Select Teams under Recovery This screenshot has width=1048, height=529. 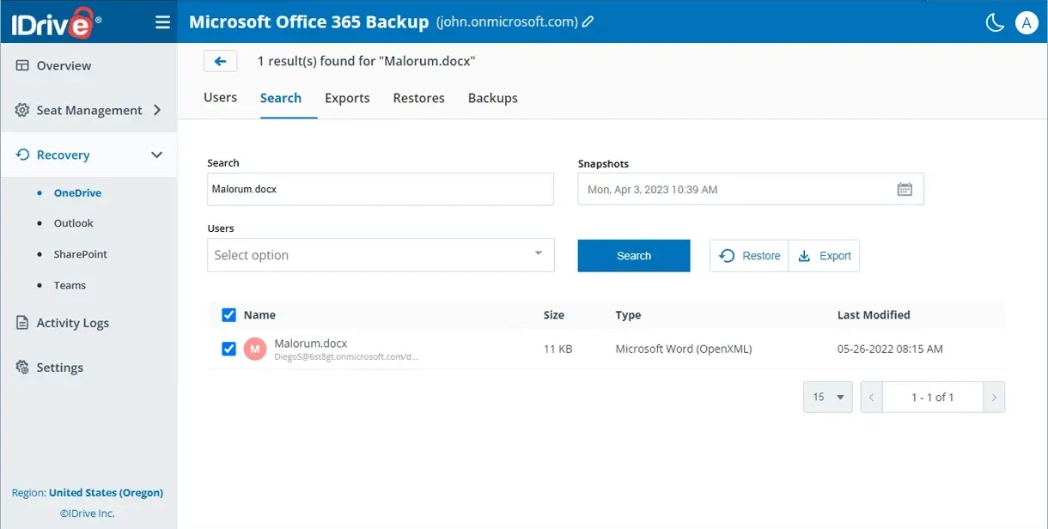70,285
